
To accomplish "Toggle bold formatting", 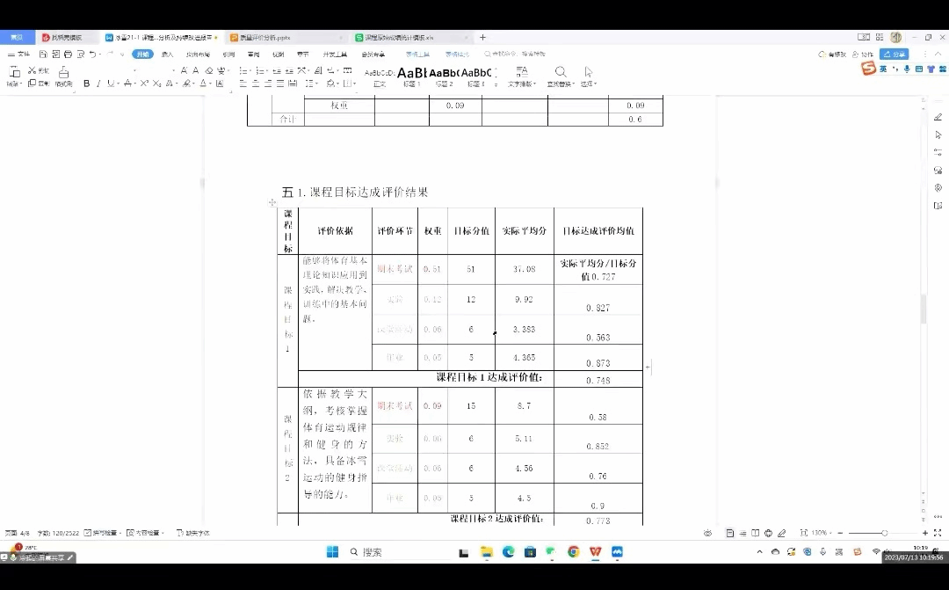I will tap(86, 84).
